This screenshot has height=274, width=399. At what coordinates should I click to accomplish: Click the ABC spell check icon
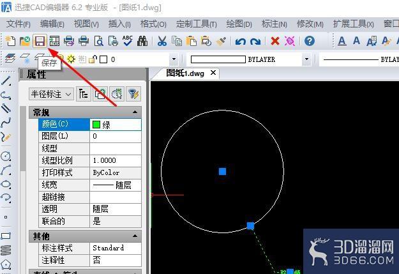pos(128,41)
